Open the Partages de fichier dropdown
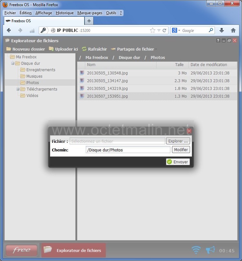 point(134,49)
